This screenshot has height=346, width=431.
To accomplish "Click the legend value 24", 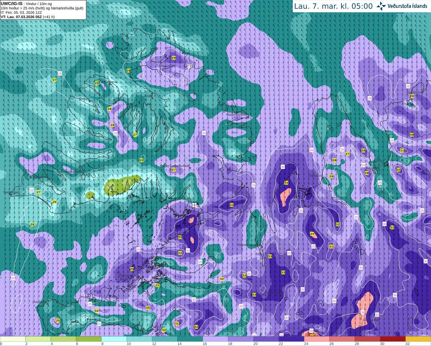I will (306, 344).
